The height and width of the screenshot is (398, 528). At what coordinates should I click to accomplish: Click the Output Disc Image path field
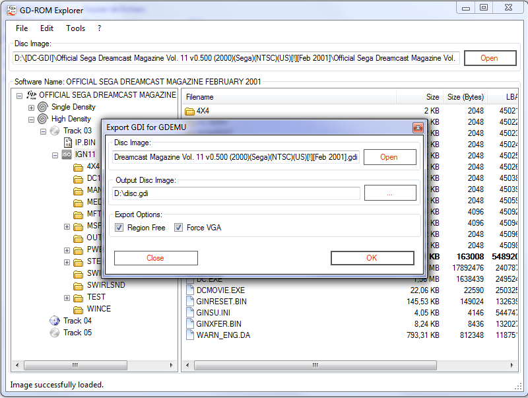tap(236, 193)
